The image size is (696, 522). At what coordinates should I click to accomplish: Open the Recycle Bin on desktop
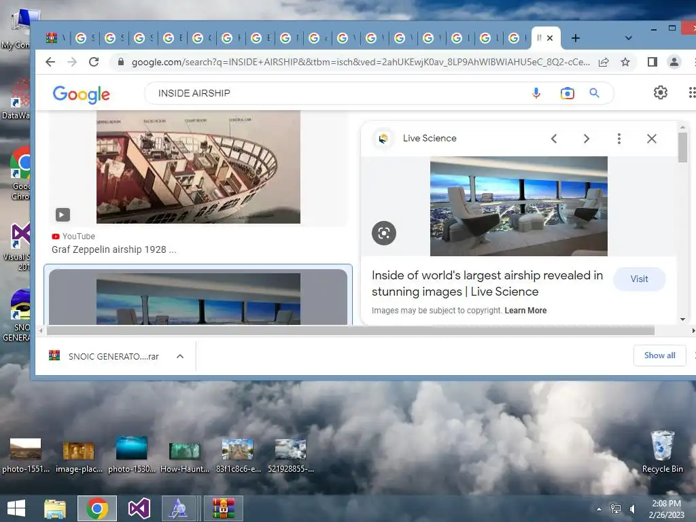(662, 451)
